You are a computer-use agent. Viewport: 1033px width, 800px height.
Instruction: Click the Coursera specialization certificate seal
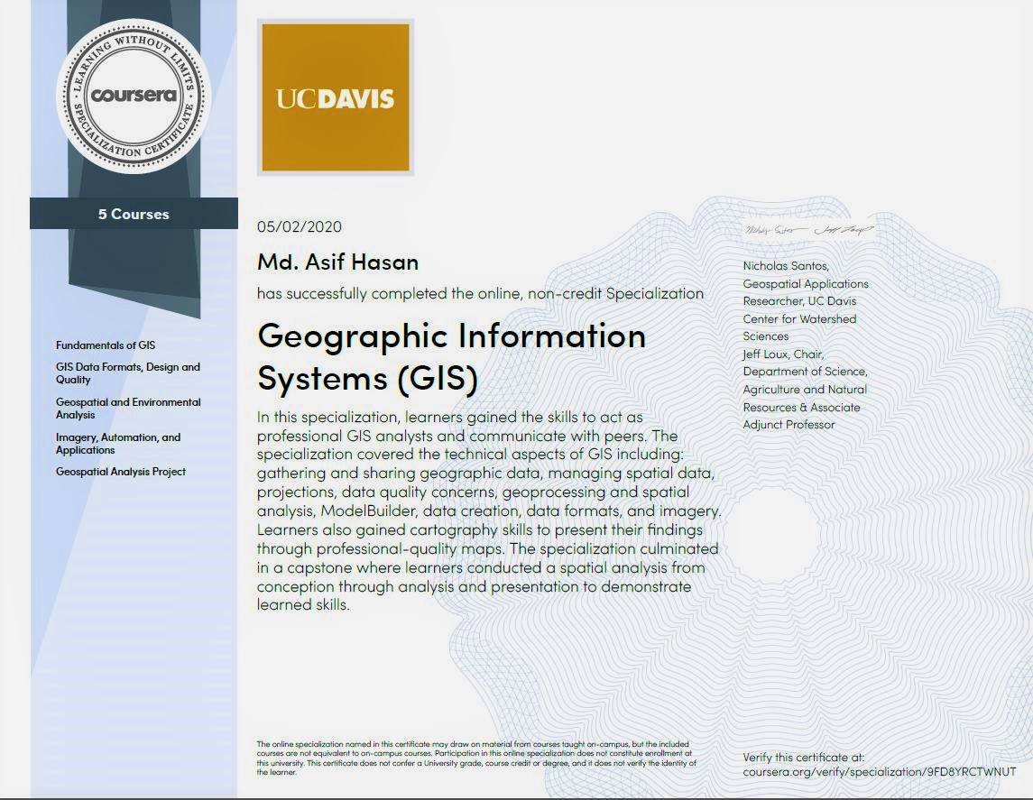tap(134, 95)
